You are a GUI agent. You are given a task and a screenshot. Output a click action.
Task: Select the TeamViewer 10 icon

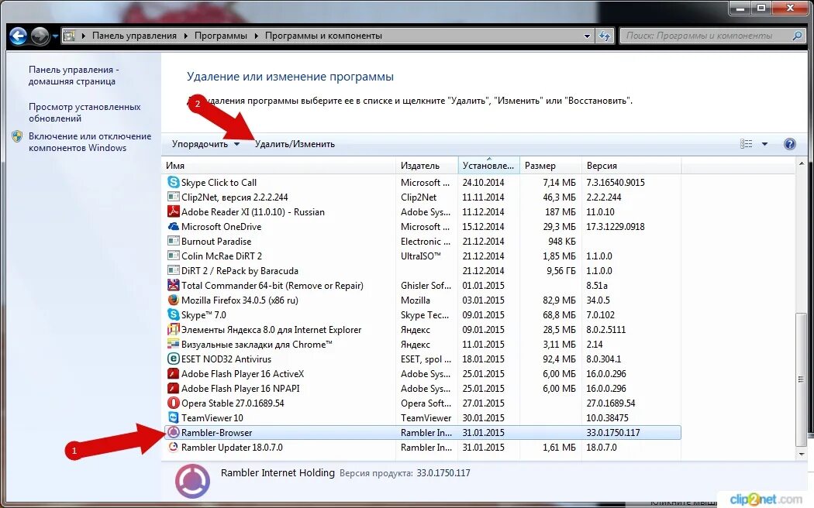[x=174, y=417]
